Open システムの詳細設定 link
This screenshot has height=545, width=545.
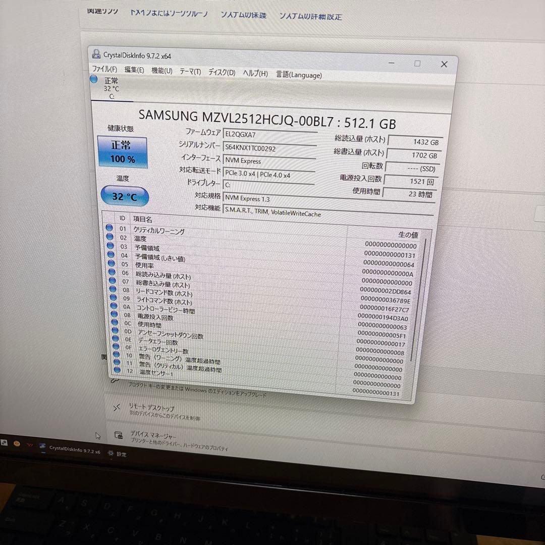[x=311, y=16]
